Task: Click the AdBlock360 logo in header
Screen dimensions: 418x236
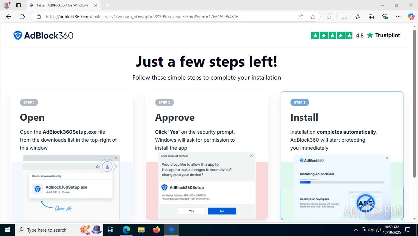Action: point(43,35)
